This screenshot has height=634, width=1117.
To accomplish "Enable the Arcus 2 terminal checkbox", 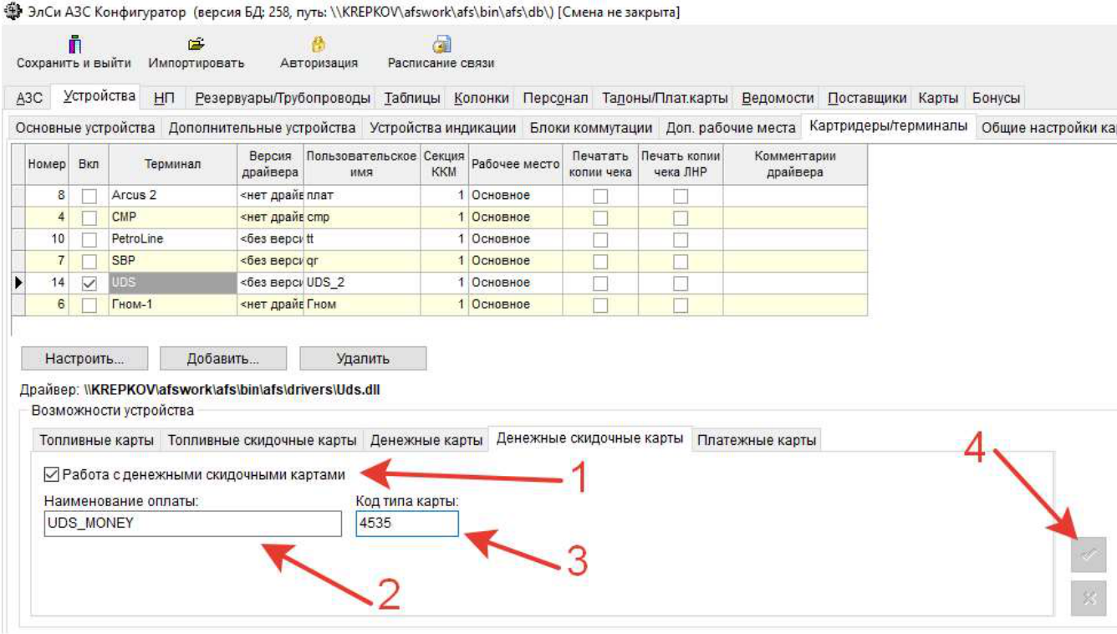I will 88,196.
